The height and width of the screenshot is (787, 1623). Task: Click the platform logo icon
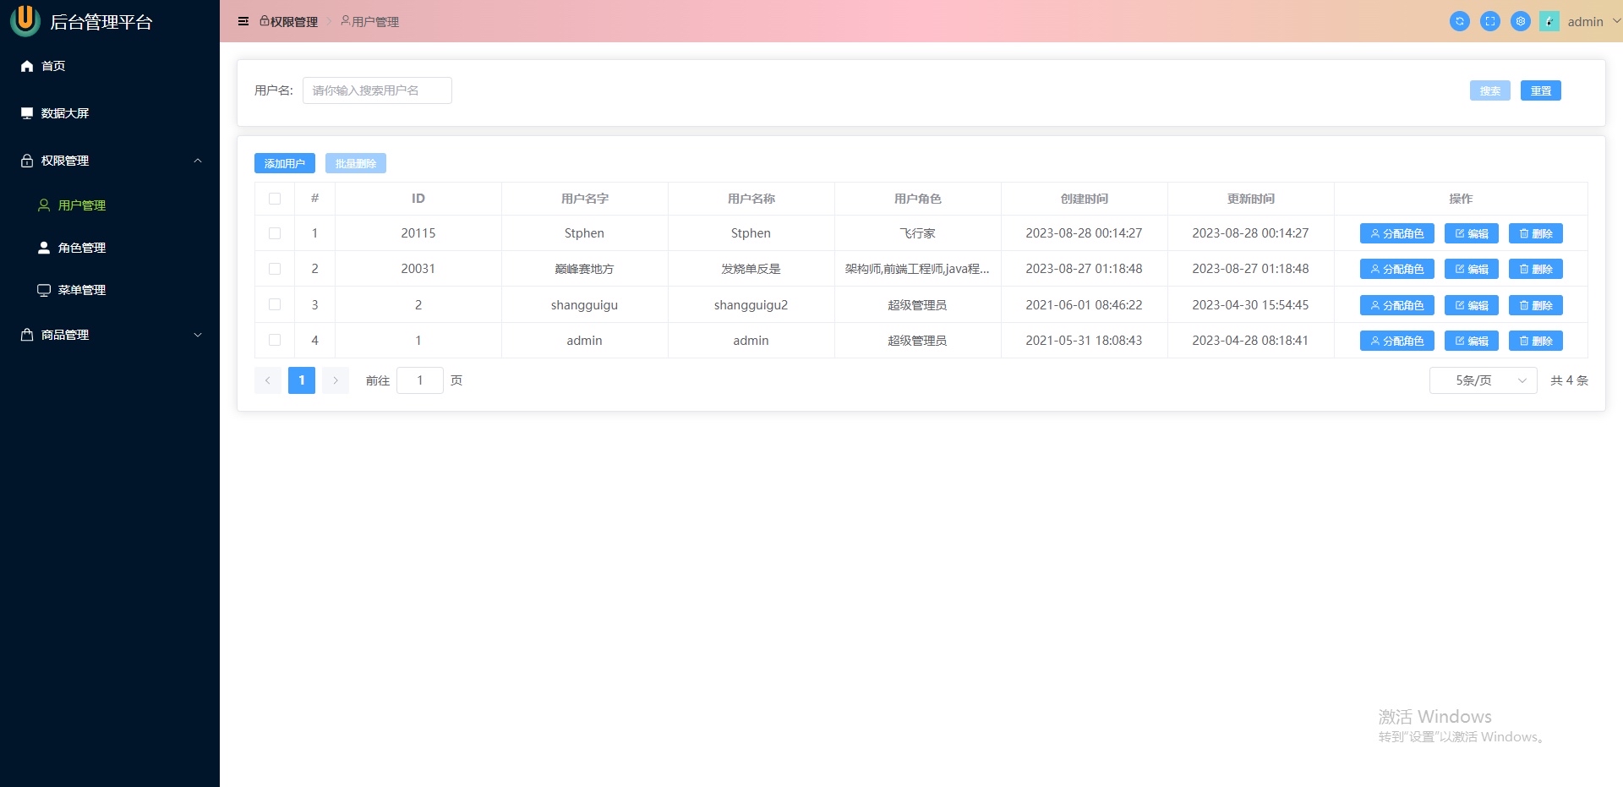[x=25, y=21]
